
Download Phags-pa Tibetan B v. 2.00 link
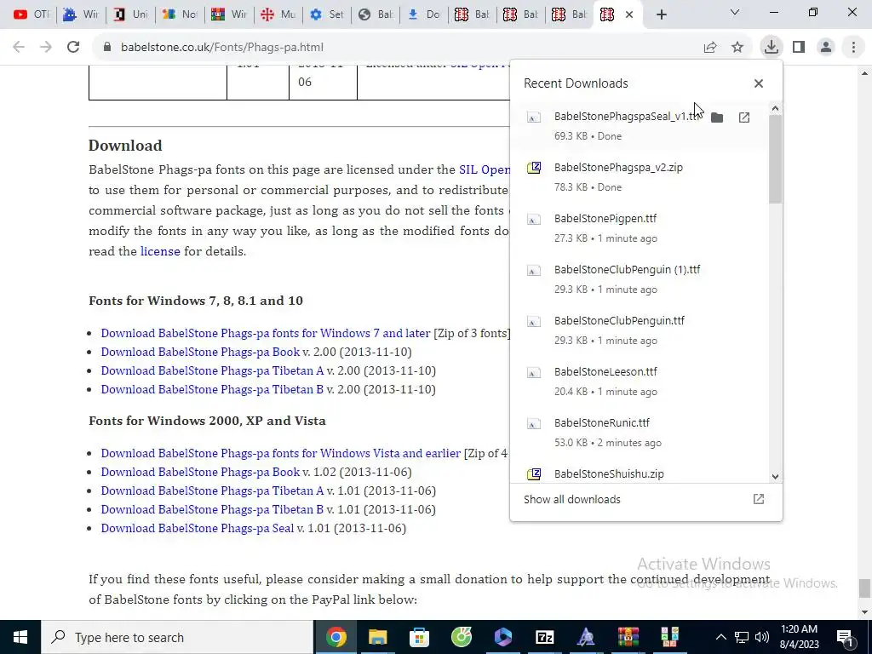[212, 389]
